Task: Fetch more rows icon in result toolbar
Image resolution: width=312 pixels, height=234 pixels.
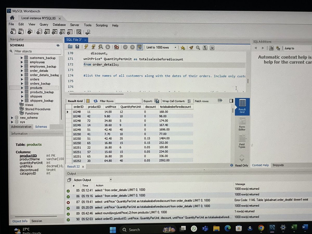Action: tap(220, 100)
